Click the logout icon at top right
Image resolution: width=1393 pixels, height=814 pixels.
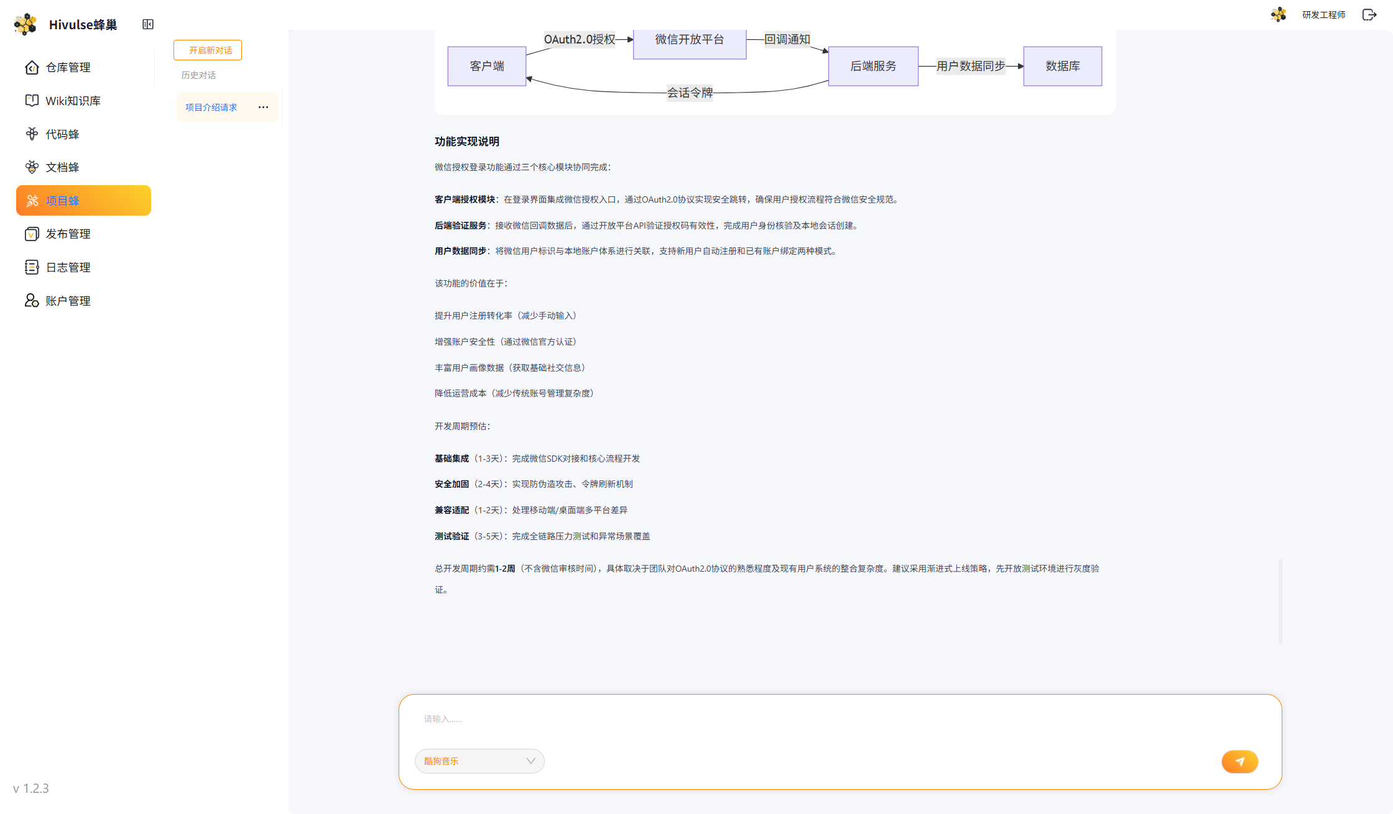pyautogui.click(x=1369, y=15)
